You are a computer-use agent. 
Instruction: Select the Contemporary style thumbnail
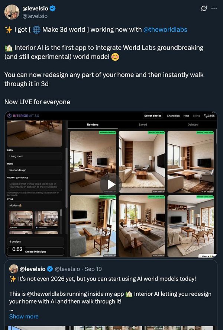tap(46, 220)
